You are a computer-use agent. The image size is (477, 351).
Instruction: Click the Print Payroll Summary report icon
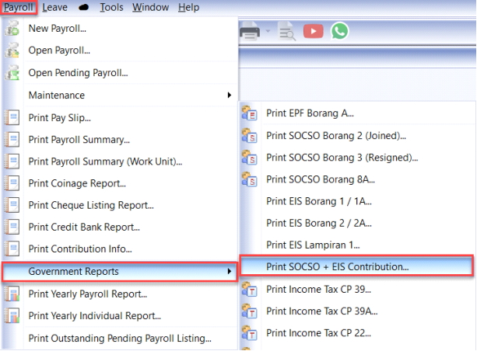tap(12, 139)
